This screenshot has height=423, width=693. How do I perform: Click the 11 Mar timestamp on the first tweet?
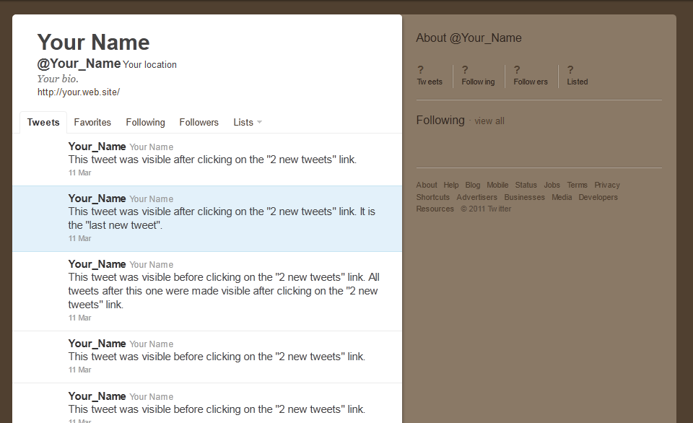(x=79, y=173)
